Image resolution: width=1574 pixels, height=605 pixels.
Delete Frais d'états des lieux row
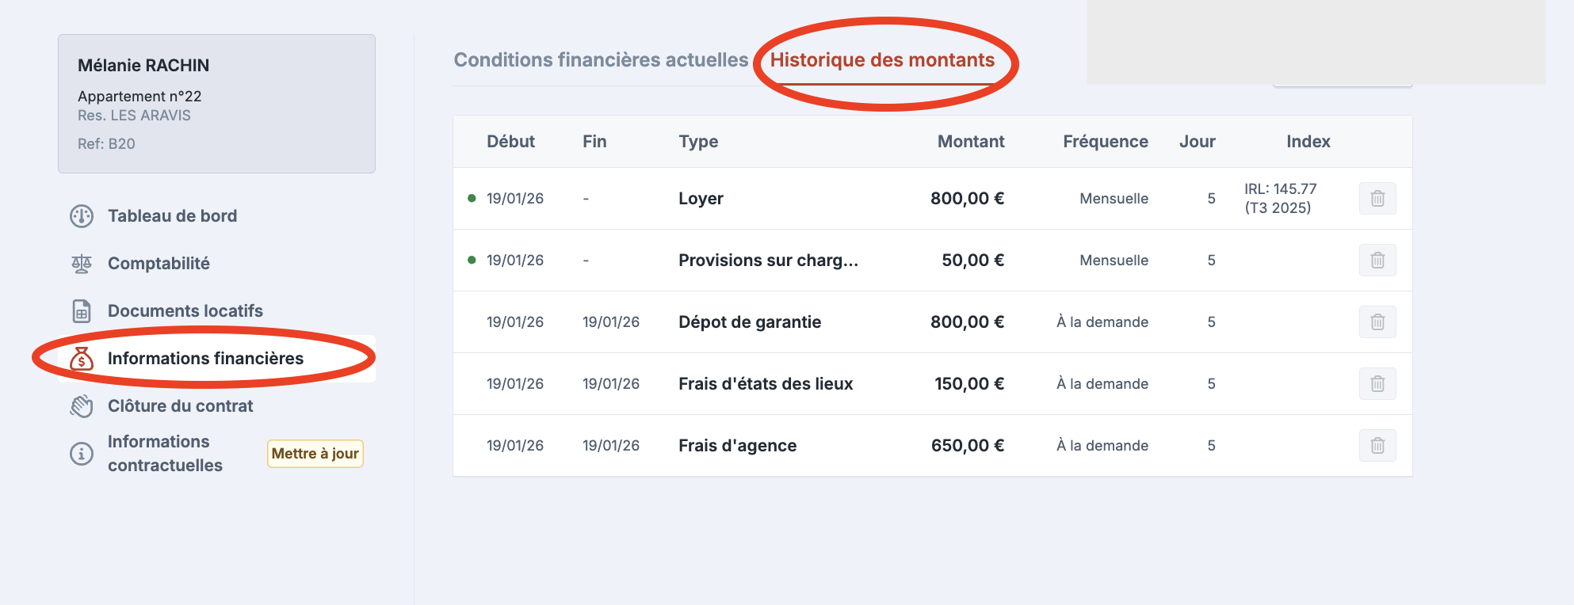[1377, 384]
